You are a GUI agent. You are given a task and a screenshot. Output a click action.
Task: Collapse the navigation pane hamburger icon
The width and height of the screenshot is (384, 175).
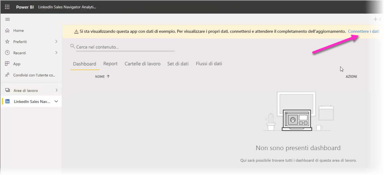click(8, 19)
